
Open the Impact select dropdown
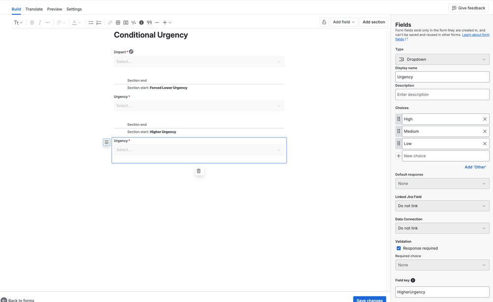pos(199,62)
